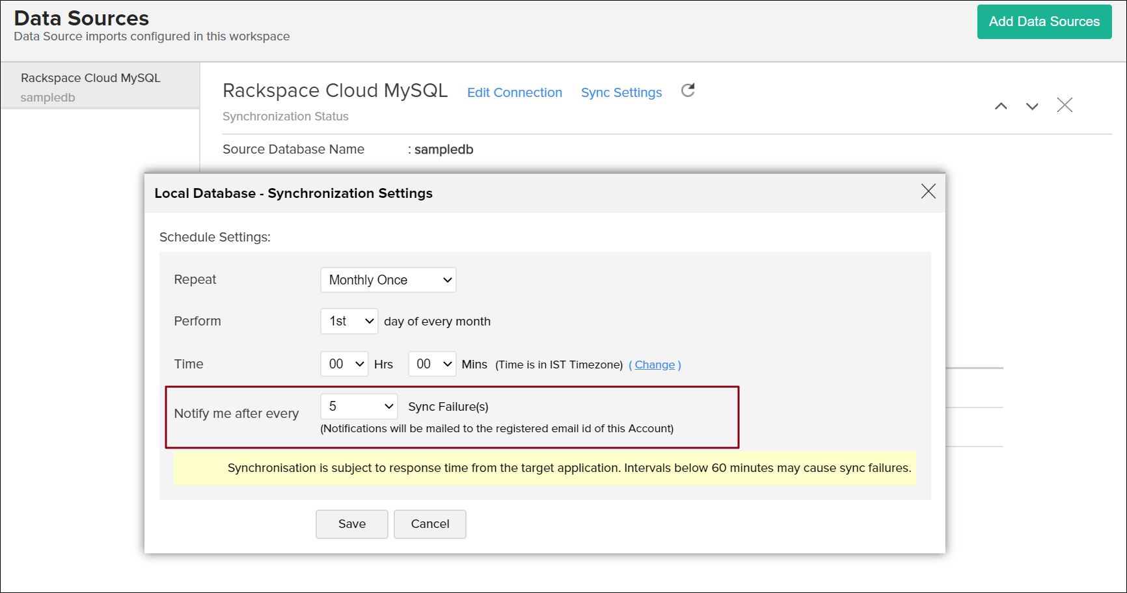The height and width of the screenshot is (593, 1127).
Task: Open the Edit Connection link
Action: tap(514, 92)
